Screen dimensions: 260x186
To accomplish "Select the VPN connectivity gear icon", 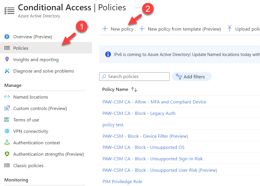I will click(7, 131).
